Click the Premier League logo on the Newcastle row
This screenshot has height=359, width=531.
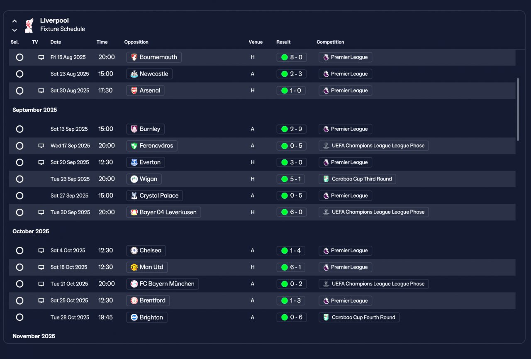point(326,74)
